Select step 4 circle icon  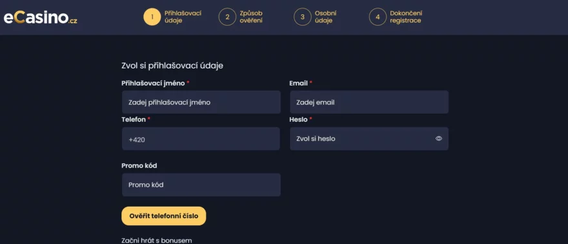pos(378,17)
